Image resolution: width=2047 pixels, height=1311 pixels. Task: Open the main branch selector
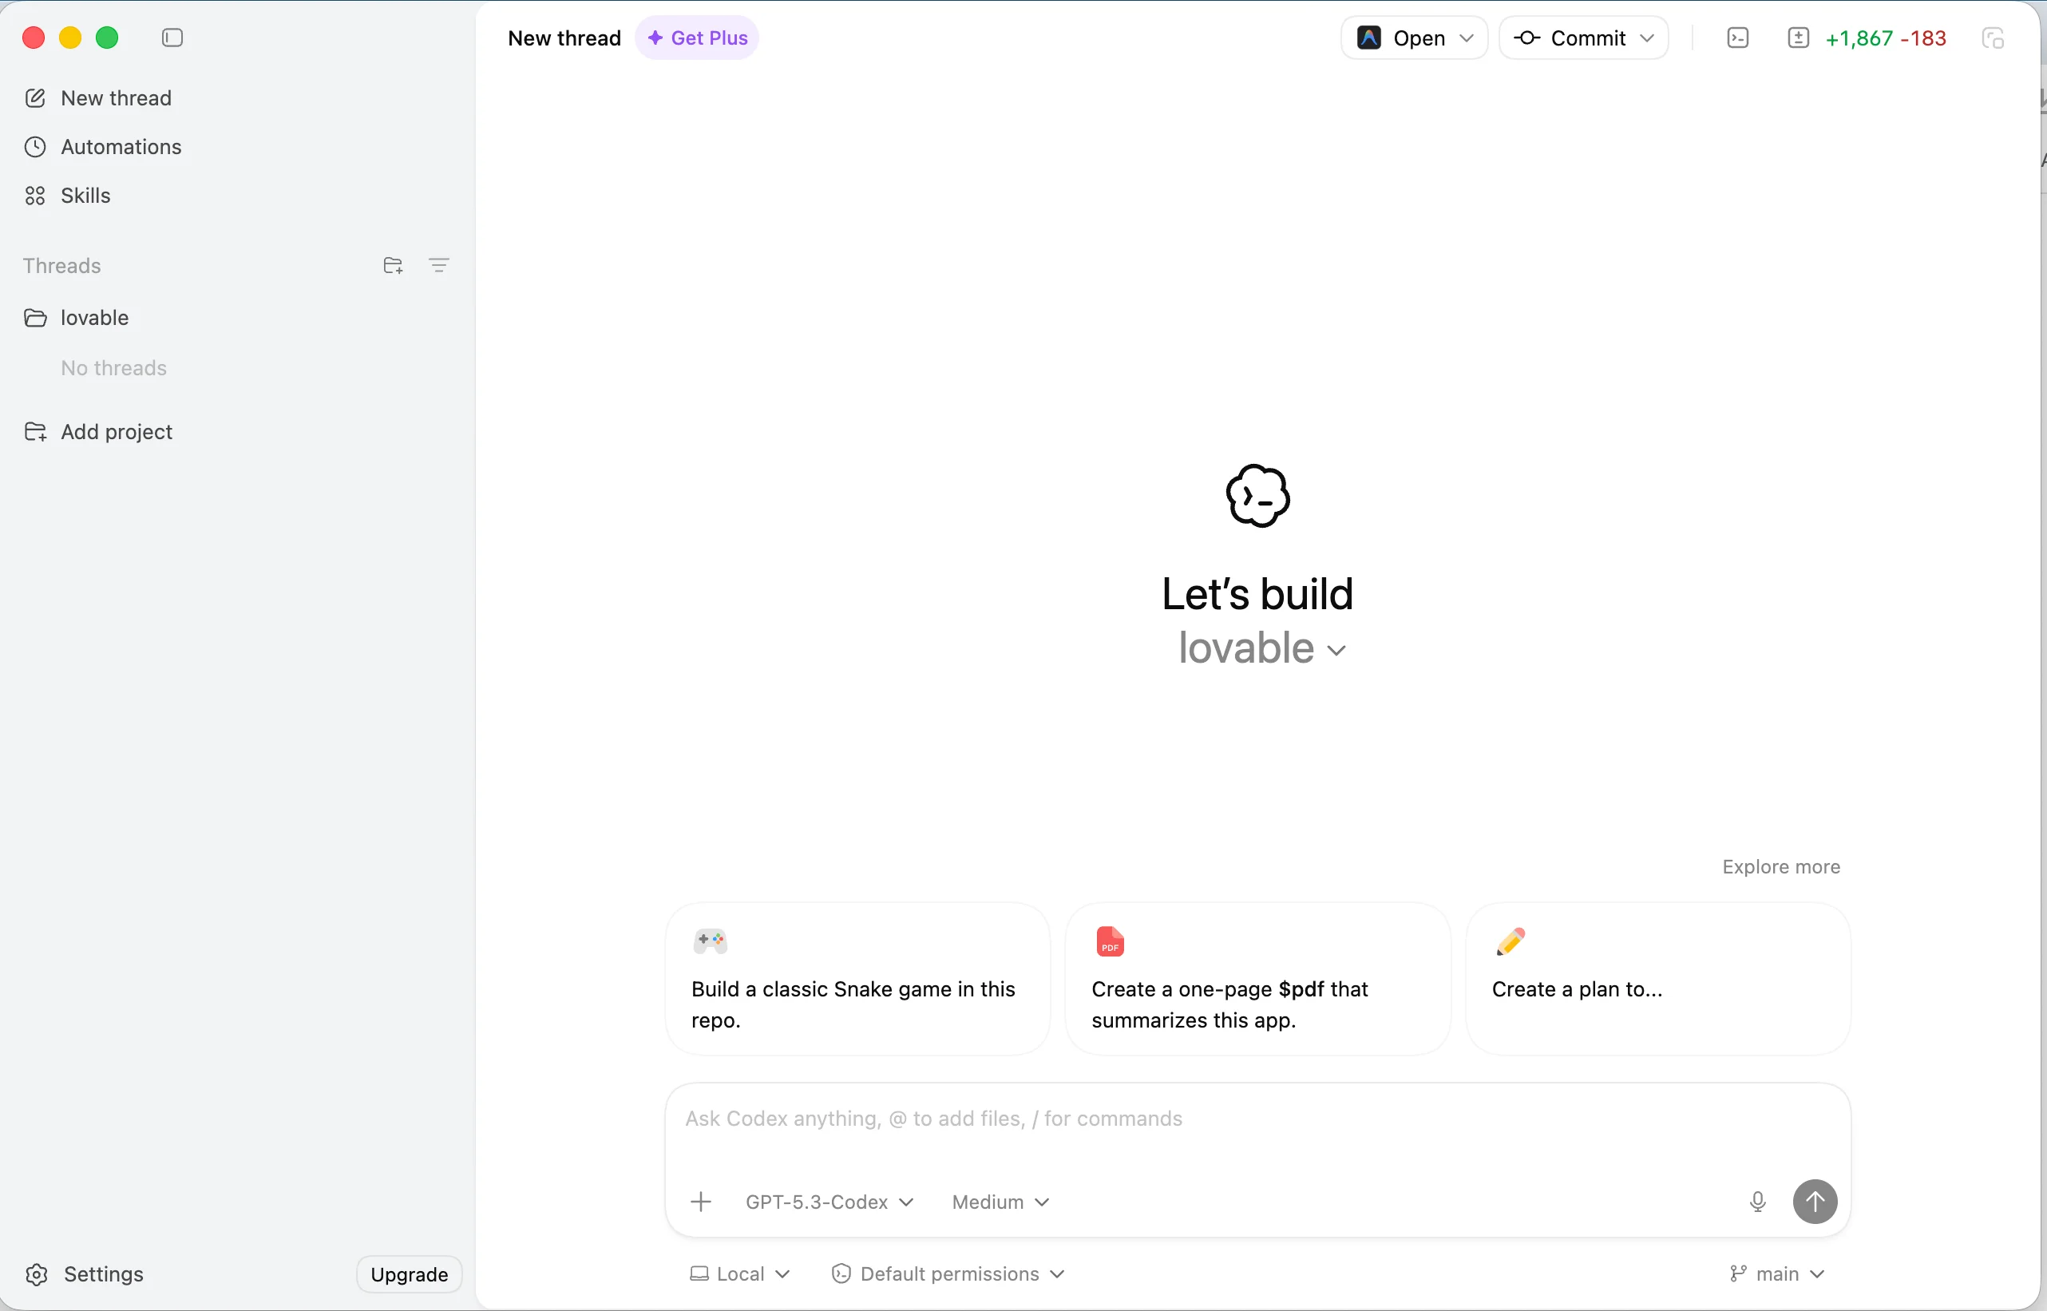click(1777, 1273)
